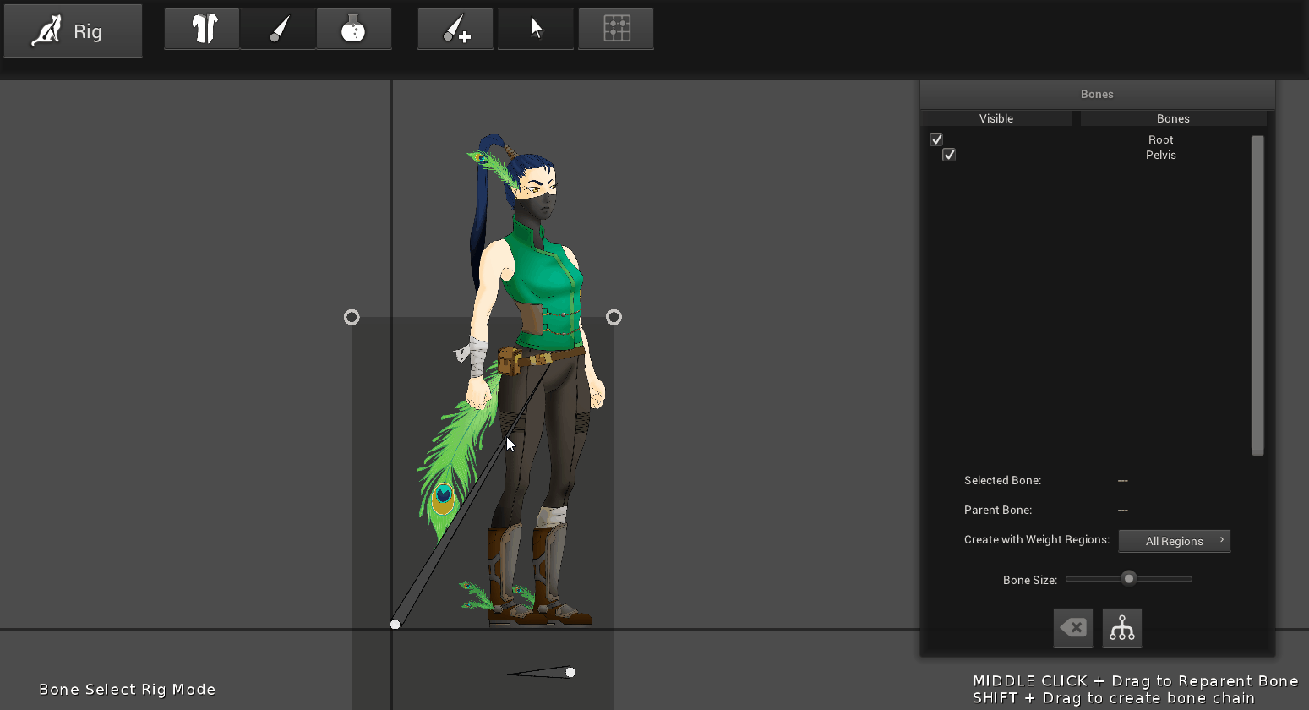Image resolution: width=1309 pixels, height=710 pixels.
Task: Select the single bone tool icon
Action: [278, 30]
